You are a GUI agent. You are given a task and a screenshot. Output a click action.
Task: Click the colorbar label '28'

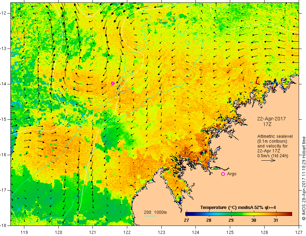point(209,220)
